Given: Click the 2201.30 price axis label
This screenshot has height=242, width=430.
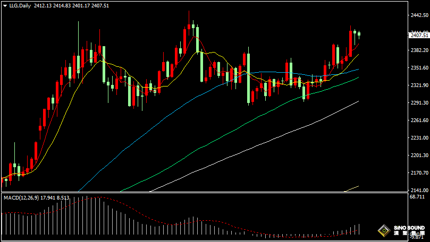Looking at the screenshot, I should pyautogui.click(x=419, y=155).
